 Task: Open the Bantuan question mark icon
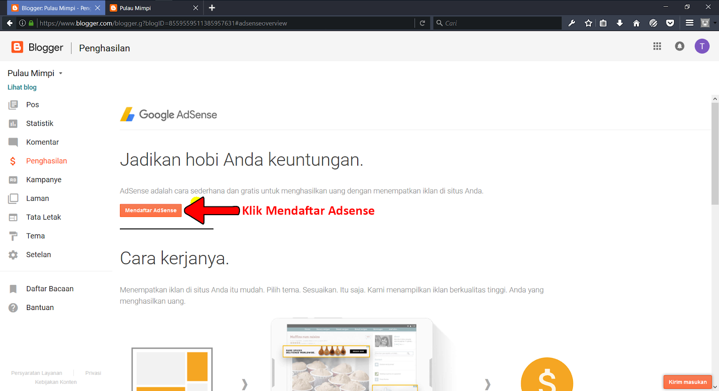coord(13,308)
